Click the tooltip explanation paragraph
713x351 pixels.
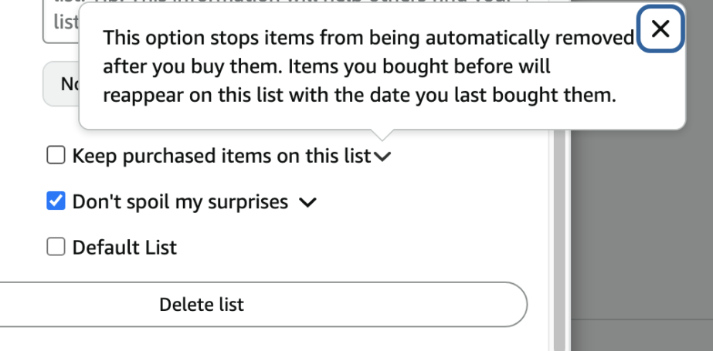click(x=368, y=66)
